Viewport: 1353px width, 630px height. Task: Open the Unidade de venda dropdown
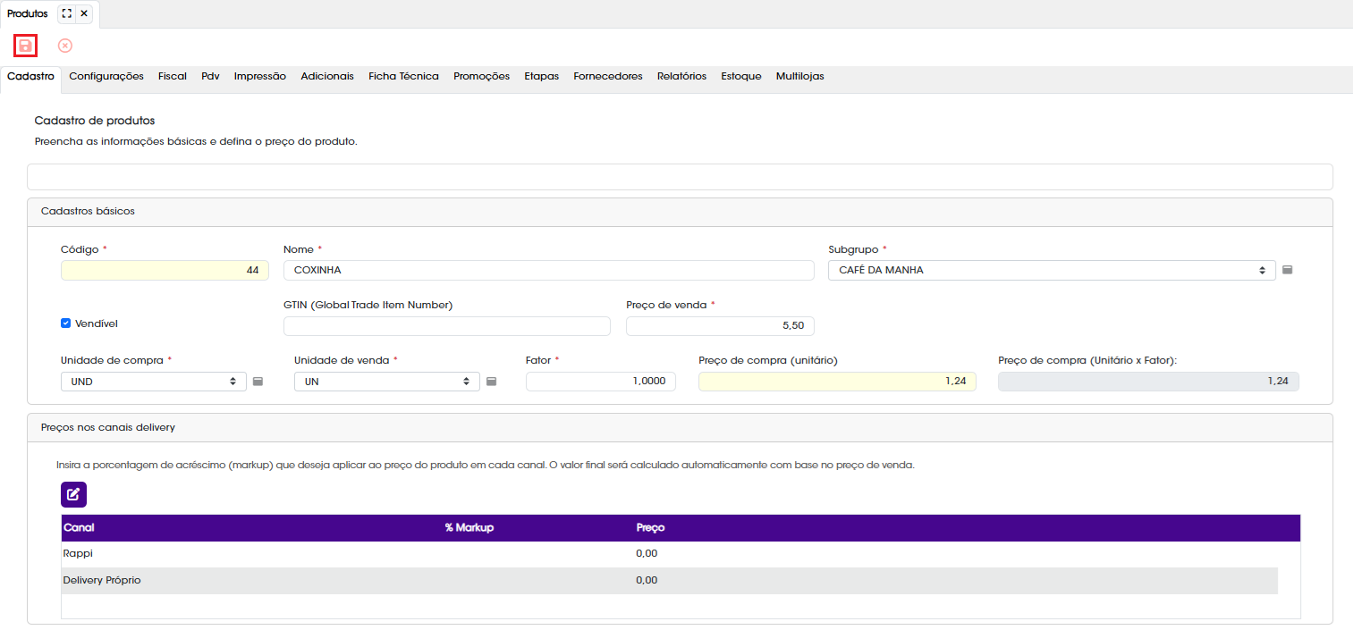387,382
